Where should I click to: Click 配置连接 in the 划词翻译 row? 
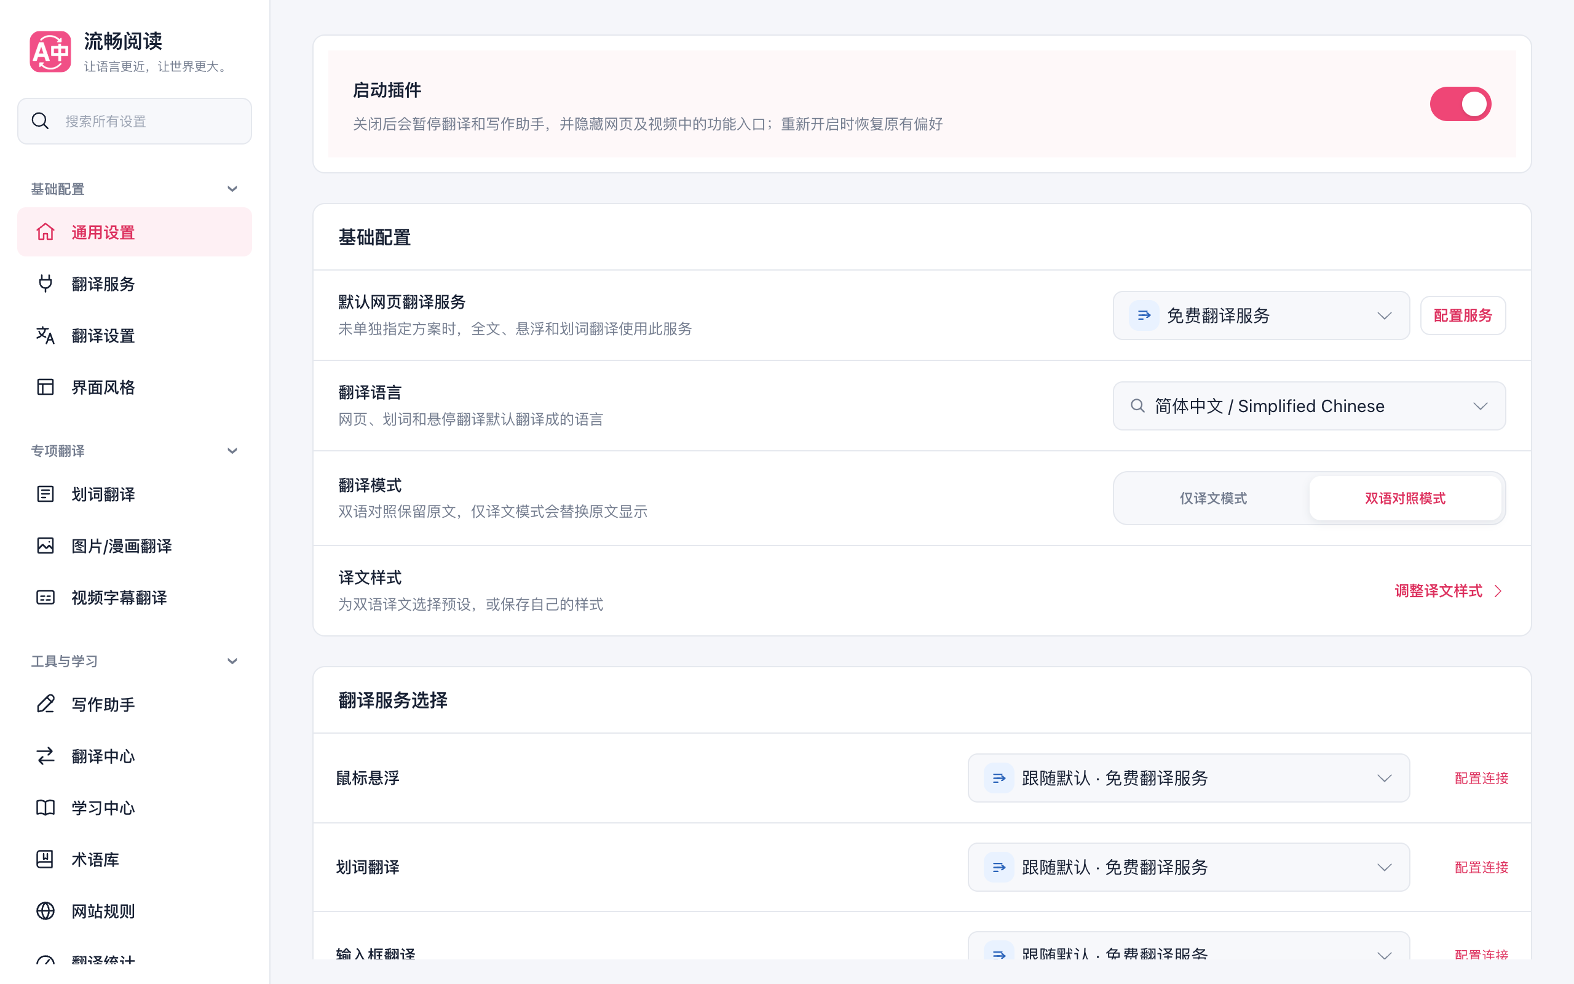tap(1481, 868)
